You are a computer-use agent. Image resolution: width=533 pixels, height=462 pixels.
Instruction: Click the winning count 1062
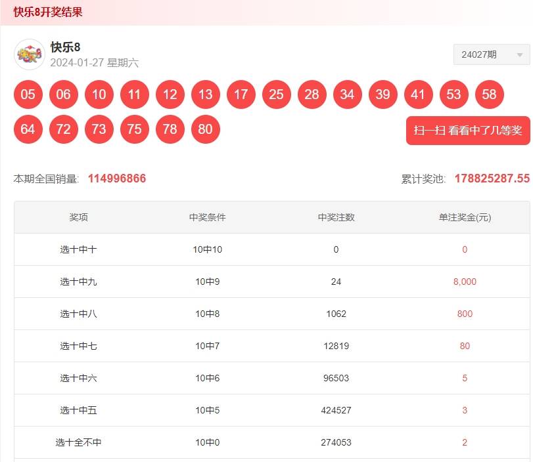click(x=336, y=314)
